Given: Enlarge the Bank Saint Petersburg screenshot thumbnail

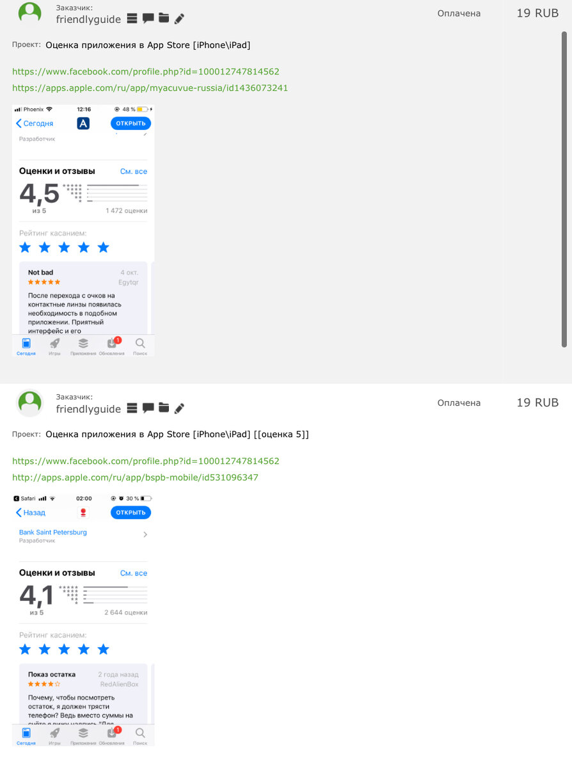Looking at the screenshot, I should point(83,620).
